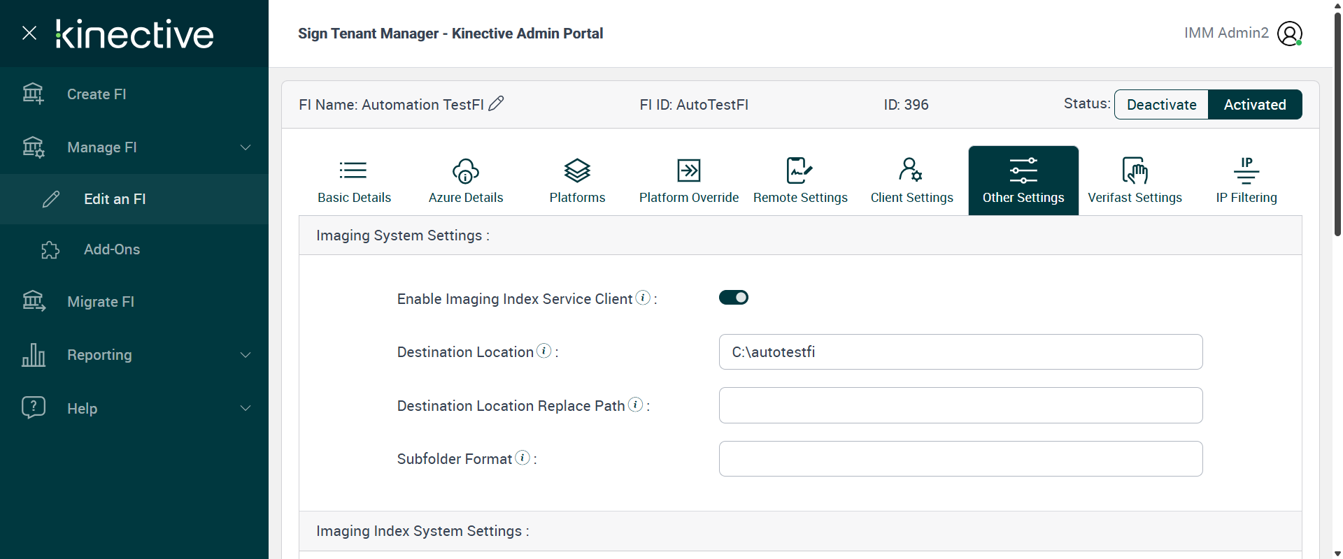1343x559 pixels.
Task: Click the Deactivate status button
Action: point(1161,105)
